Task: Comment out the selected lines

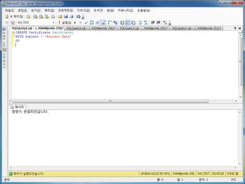Action: point(140,23)
